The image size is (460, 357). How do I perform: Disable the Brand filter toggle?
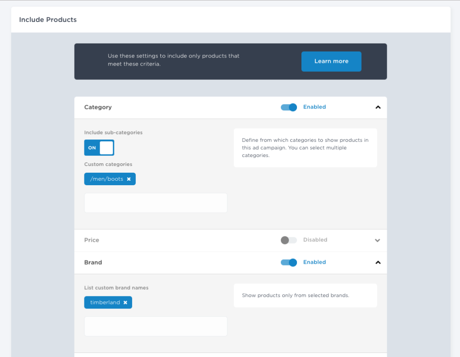coord(289,262)
